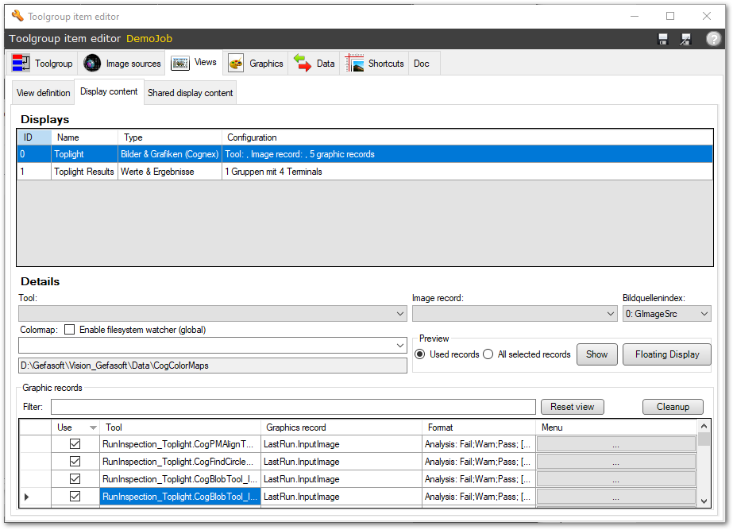This screenshot has height=530, width=733.
Task: Select the Toplight display row
Action: click(365, 154)
